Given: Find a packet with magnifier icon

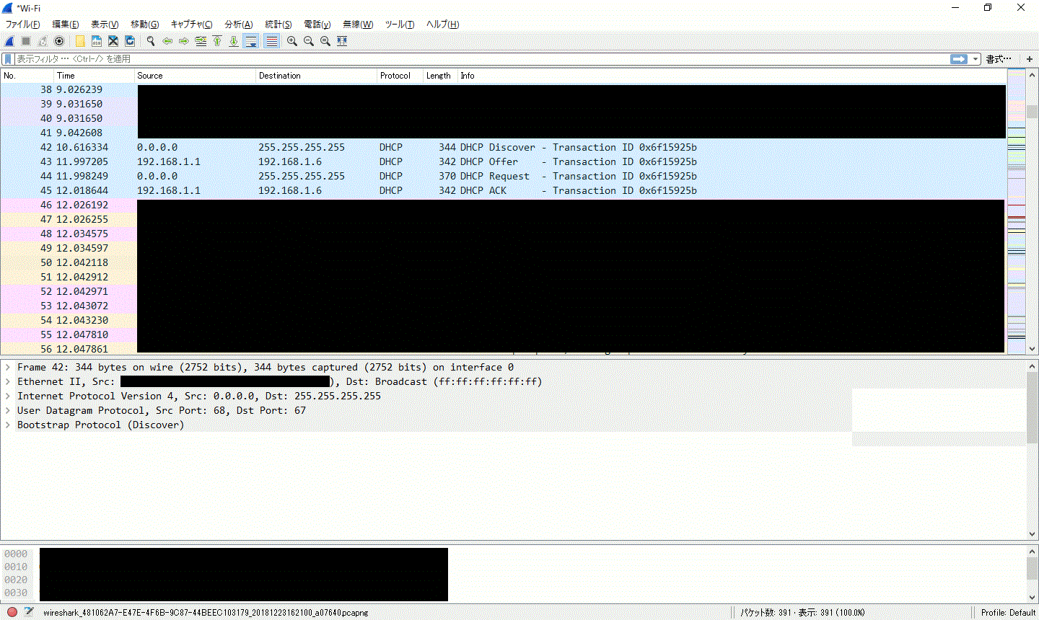Looking at the screenshot, I should click(151, 41).
